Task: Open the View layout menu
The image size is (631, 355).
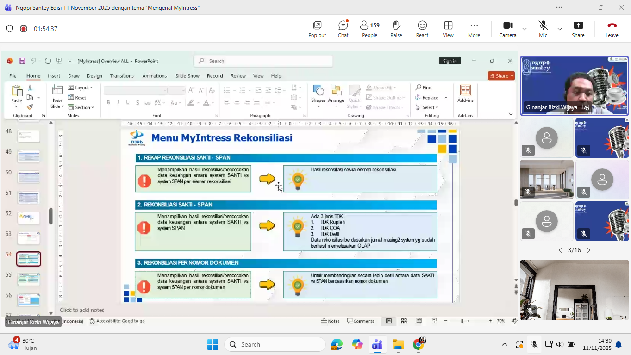Action: pyautogui.click(x=448, y=29)
